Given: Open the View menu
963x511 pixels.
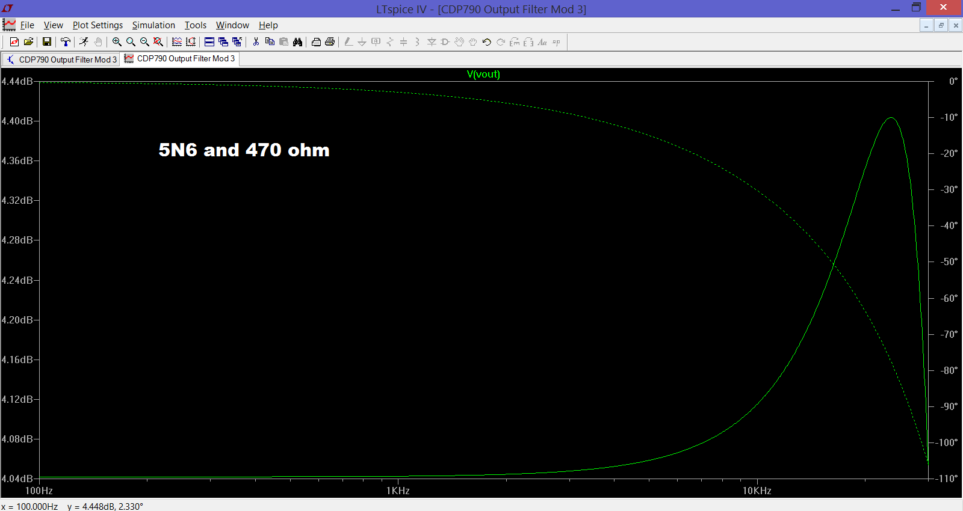Looking at the screenshot, I should point(53,25).
